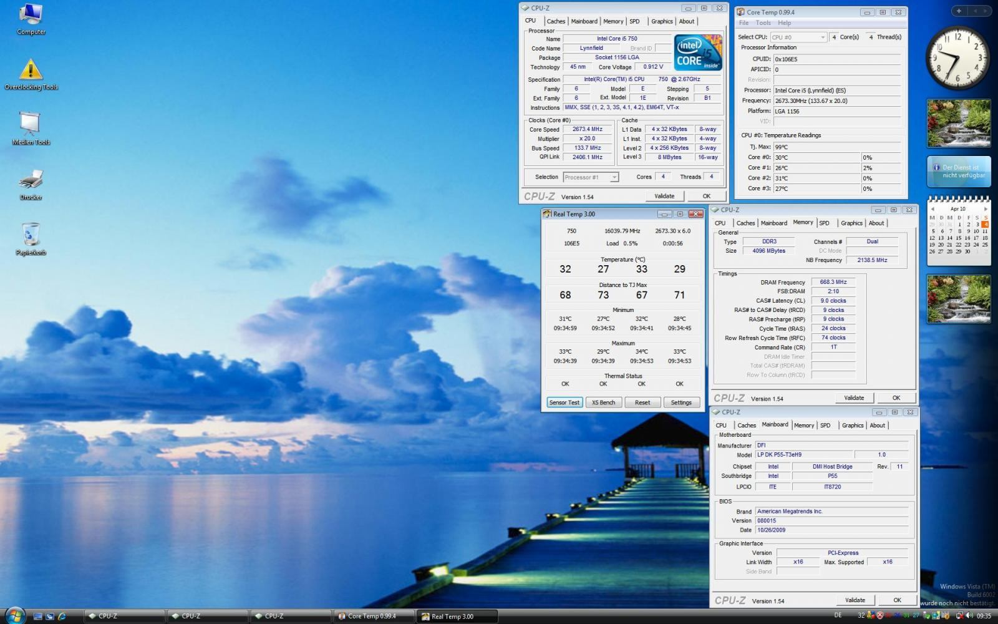Image resolution: width=998 pixels, height=624 pixels.
Task: Click the sidebar next gadgets arrow
Action: pyautogui.click(x=986, y=11)
